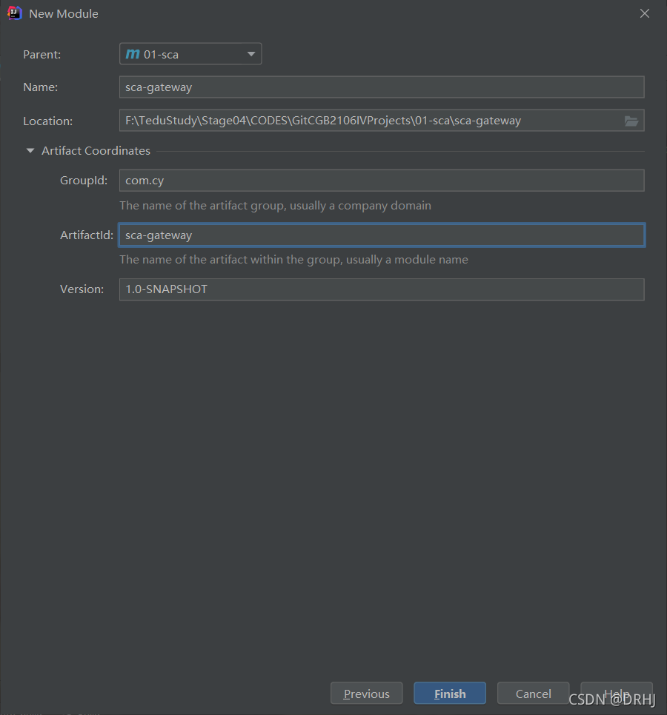Click the Name input field

[x=382, y=87]
